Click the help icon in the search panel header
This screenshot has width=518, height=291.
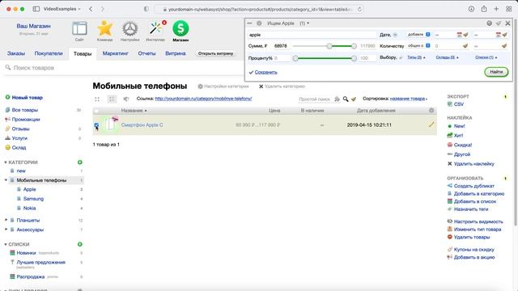click(x=489, y=23)
